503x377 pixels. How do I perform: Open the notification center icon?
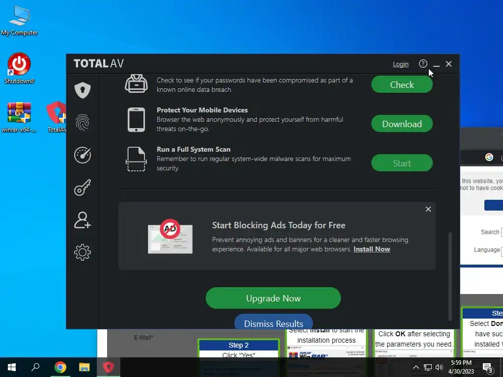(488, 367)
